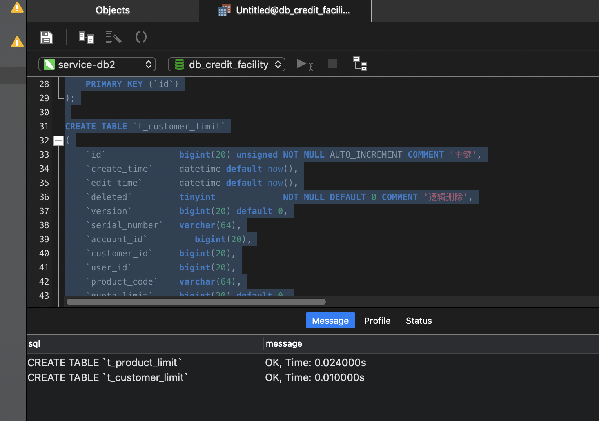Click the message 'OK, Time: 0.010000s'
This screenshot has height=421, width=599.
(315, 377)
